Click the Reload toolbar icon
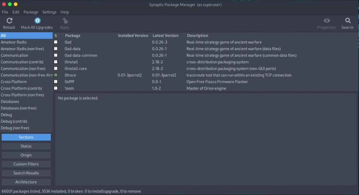This screenshot has width=359, height=195. (x=9, y=21)
